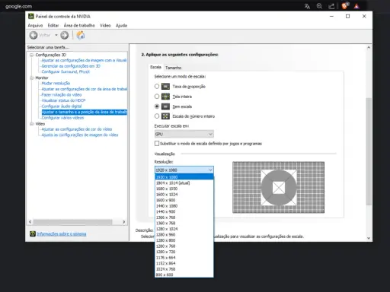Open Configurar vários vídeos task
The height and width of the screenshot is (292, 390).
[62, 118]
